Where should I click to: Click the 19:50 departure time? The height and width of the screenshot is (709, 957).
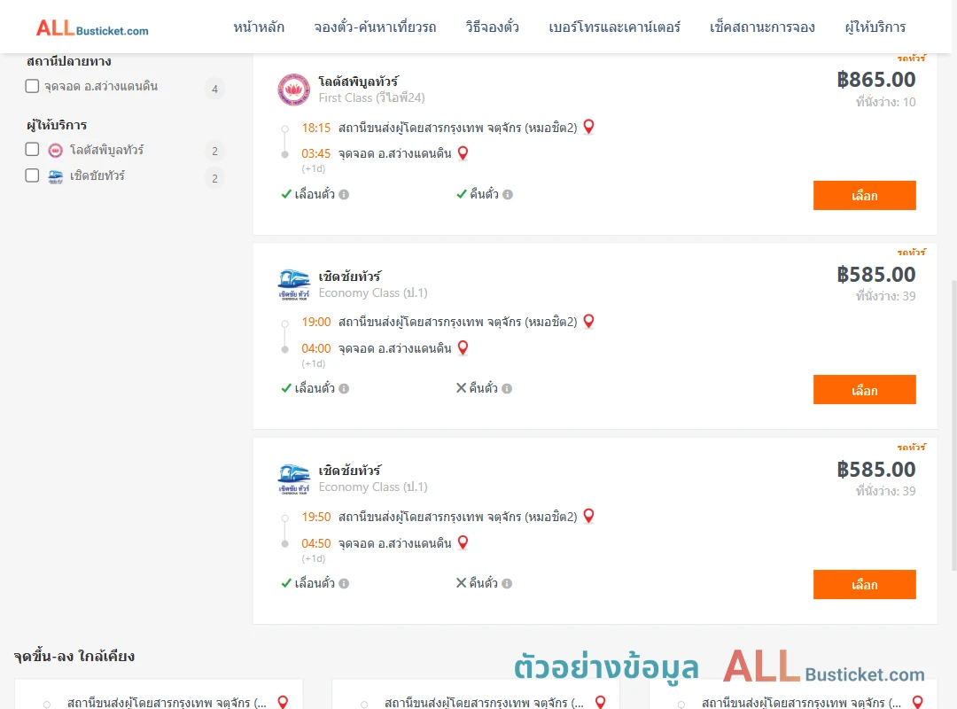tap(315, 517)
